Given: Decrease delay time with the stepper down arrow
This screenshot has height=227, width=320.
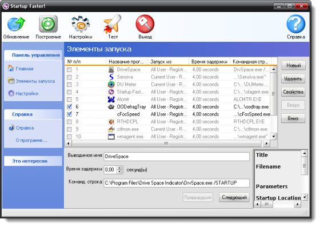Looking at the screenshot, I should (x=119, y=172).
